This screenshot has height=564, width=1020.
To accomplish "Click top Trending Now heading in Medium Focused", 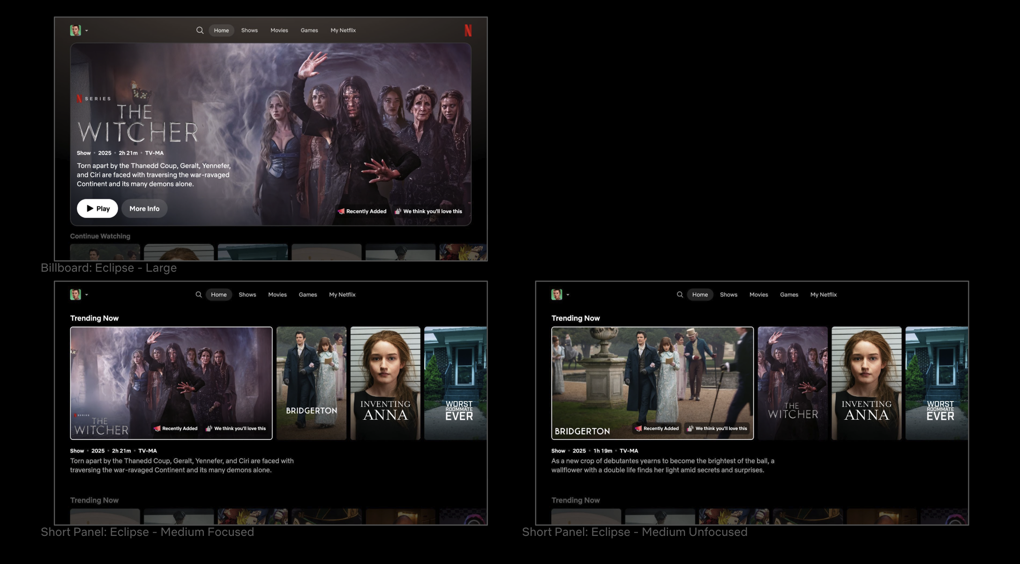I will [94, 318].
